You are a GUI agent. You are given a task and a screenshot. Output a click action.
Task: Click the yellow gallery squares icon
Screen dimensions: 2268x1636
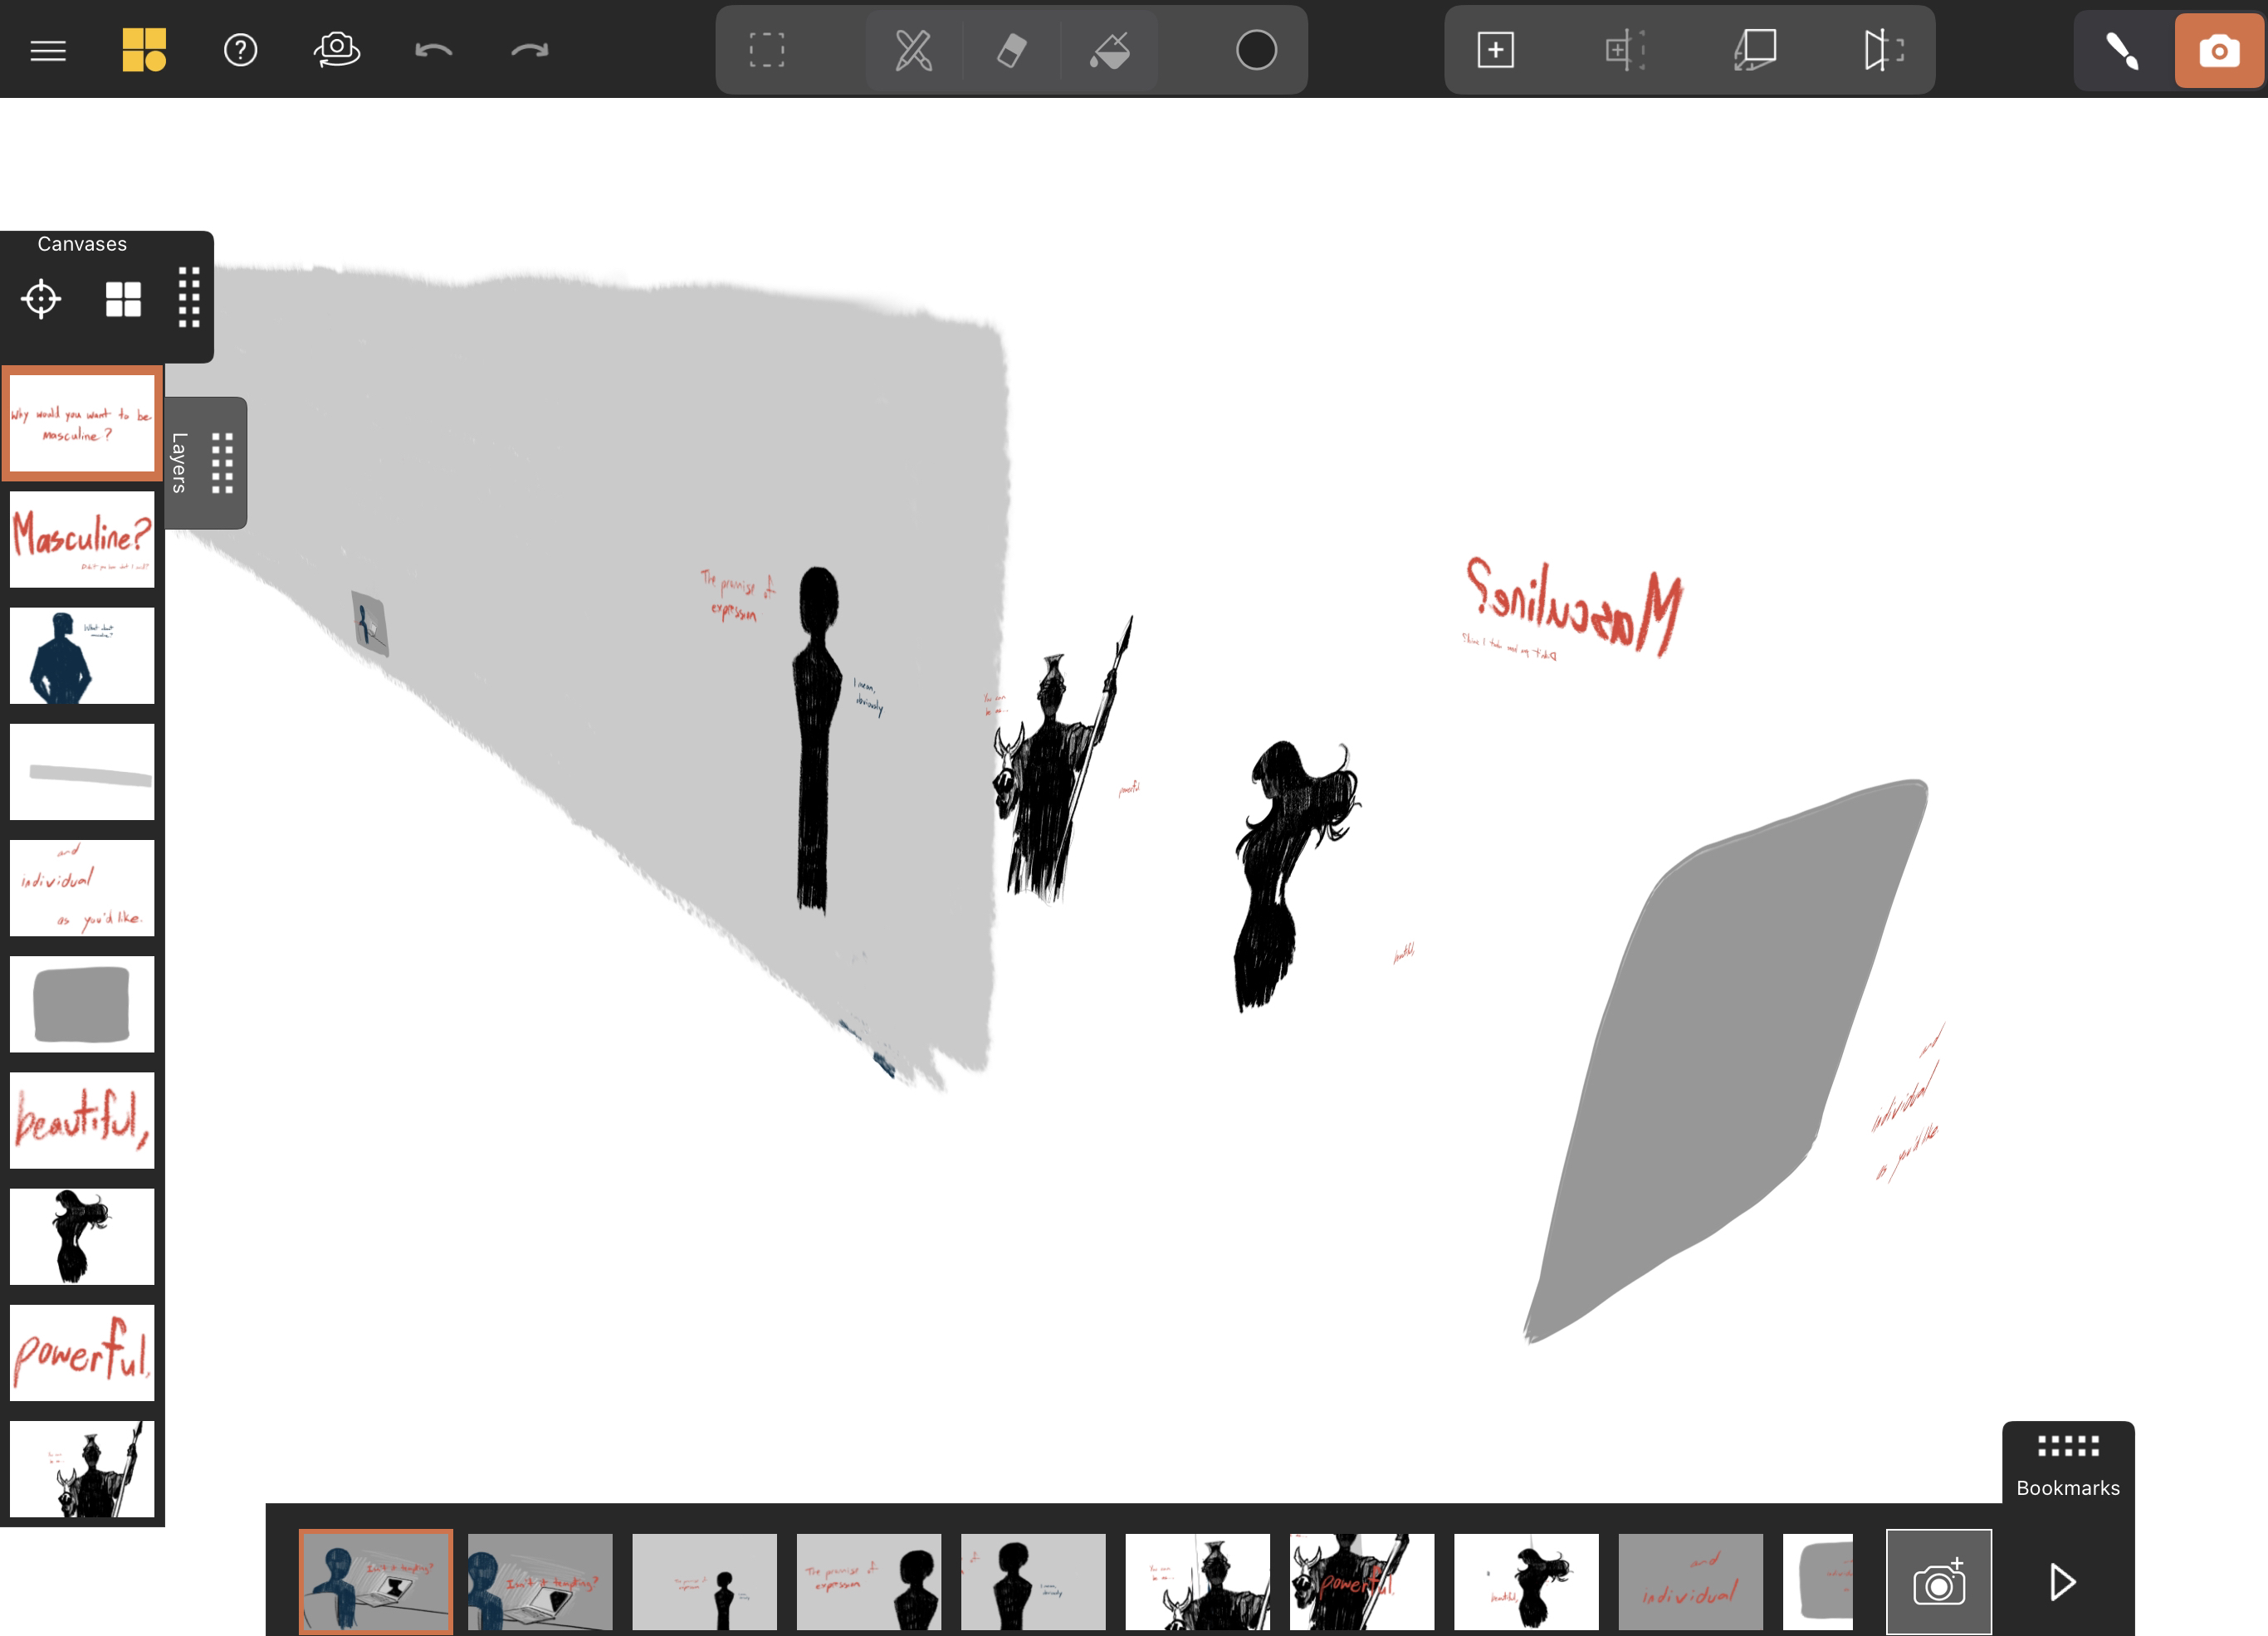pyautogui.click(x=144, y=50)
